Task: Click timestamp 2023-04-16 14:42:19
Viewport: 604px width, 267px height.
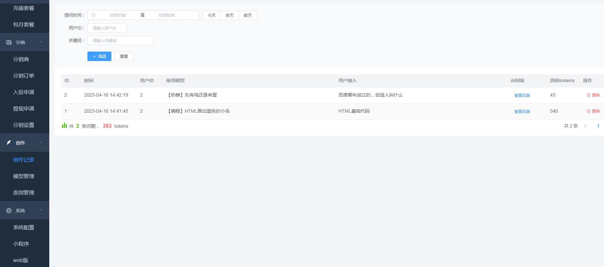Action: coord(106,95)
